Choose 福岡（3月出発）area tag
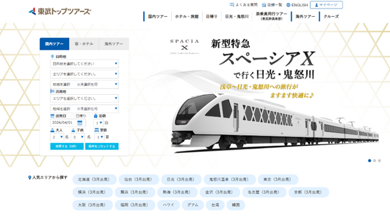Image resolution: width=390 pixels, height=218 pixels. 135,205
